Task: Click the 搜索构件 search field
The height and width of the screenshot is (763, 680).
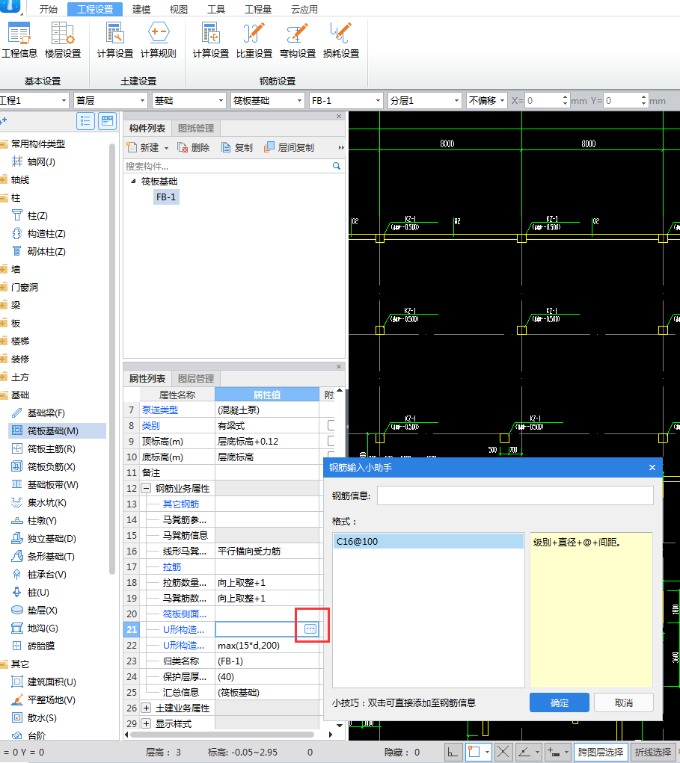Action: click(227, 166)
